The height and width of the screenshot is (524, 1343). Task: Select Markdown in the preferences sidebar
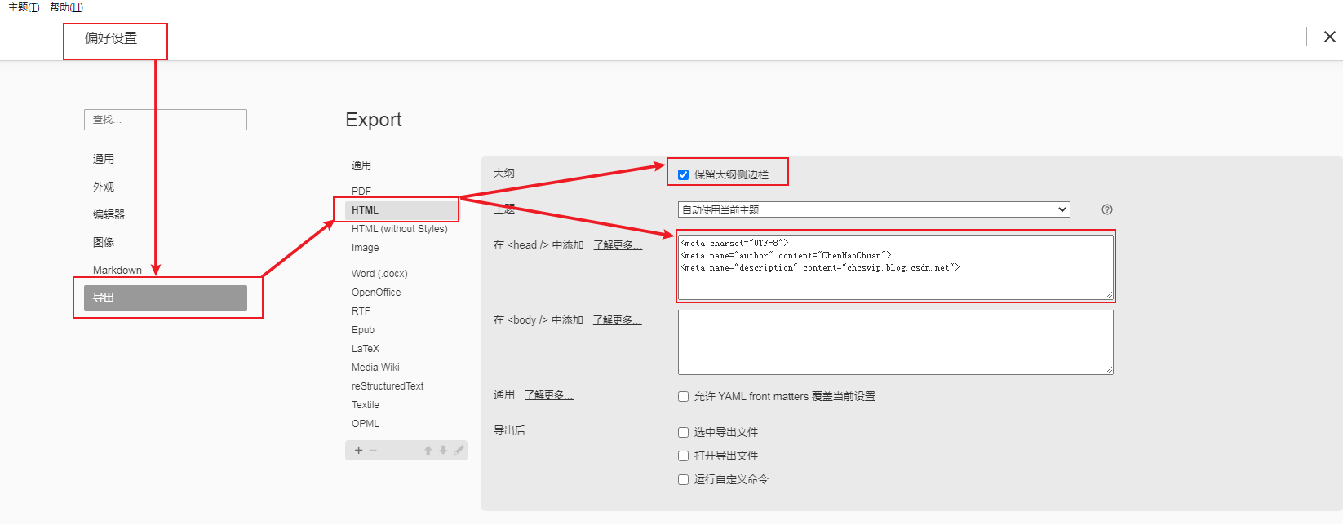point(117,270)
